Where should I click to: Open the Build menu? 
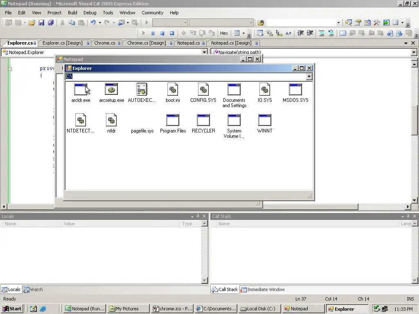pos(72,13)
